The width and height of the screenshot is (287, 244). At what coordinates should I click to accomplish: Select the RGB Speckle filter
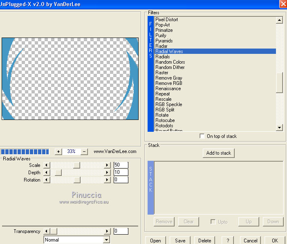(215, 104)
